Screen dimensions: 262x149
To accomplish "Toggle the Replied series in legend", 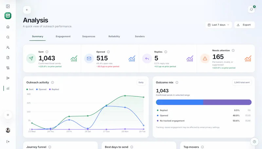I will point(54,89).
